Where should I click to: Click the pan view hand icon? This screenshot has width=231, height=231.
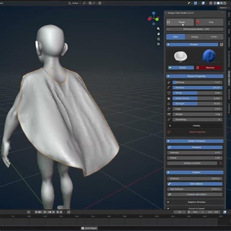158,34
